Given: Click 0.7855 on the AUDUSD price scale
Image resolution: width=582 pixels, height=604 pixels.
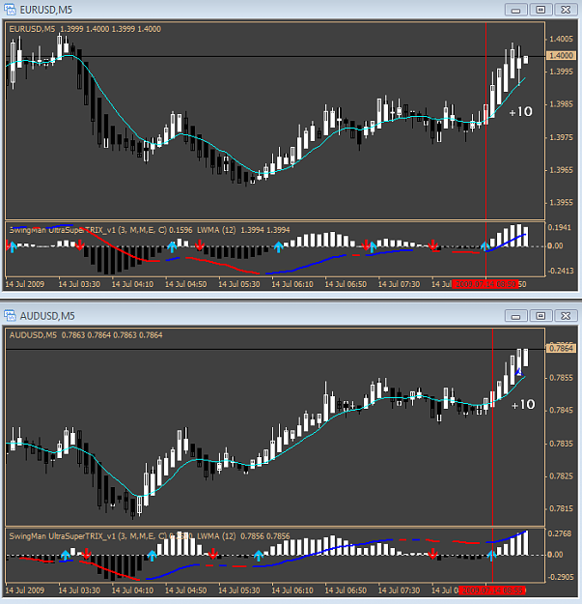Looking at the screenshot, I should click(561, 378).
